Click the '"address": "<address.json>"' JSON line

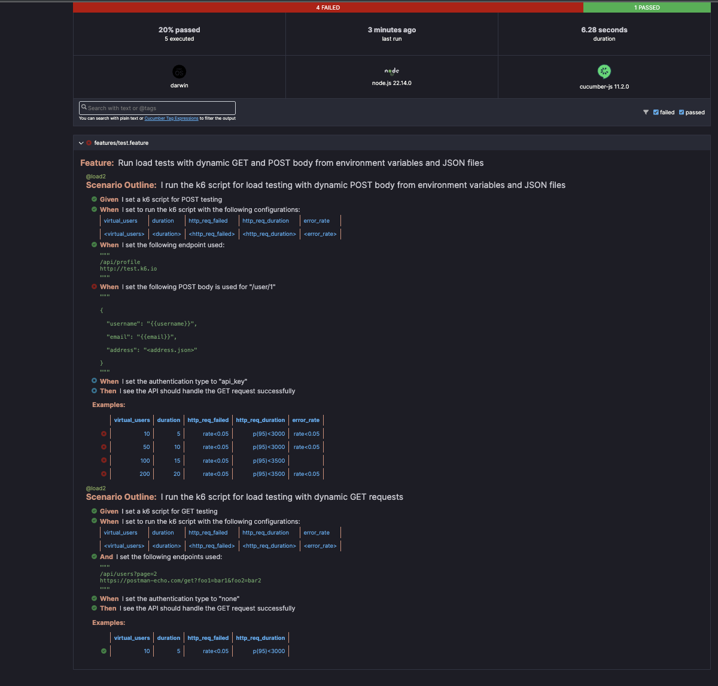(152, 350)
